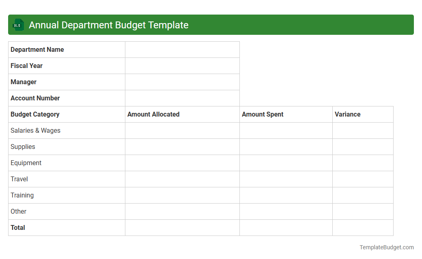422x259 pixels.
Task: Select the Amount Spent column header
Action: pos(262,114)
